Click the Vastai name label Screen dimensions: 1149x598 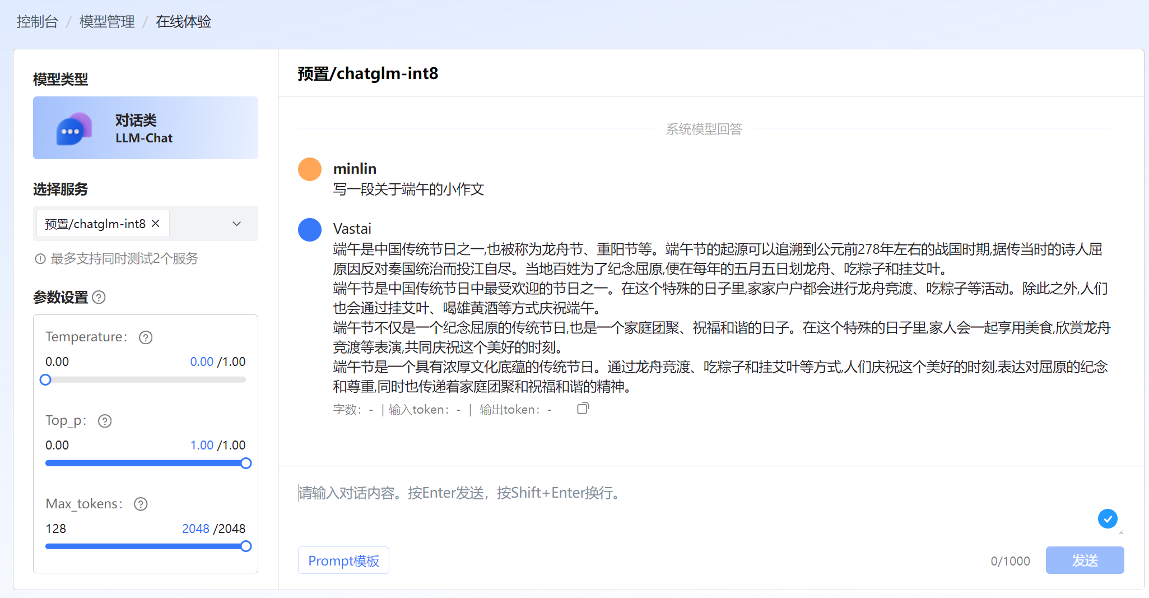pyautogui.click(x=352, y=229)
